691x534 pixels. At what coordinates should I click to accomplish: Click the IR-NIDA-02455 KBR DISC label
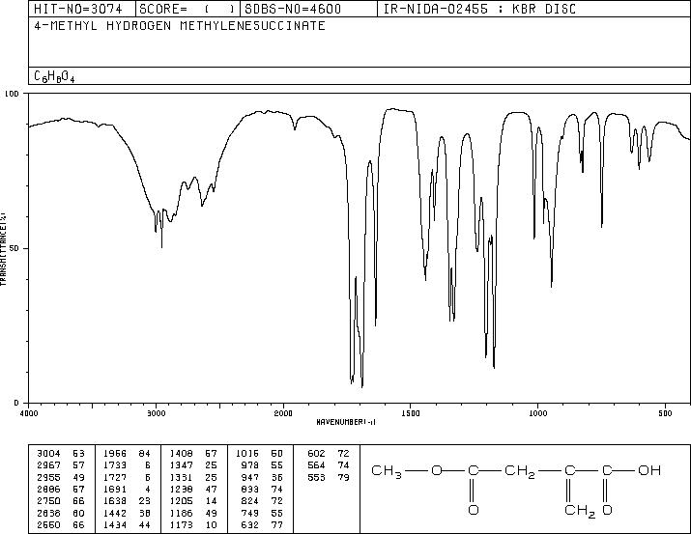pos(479,9)
